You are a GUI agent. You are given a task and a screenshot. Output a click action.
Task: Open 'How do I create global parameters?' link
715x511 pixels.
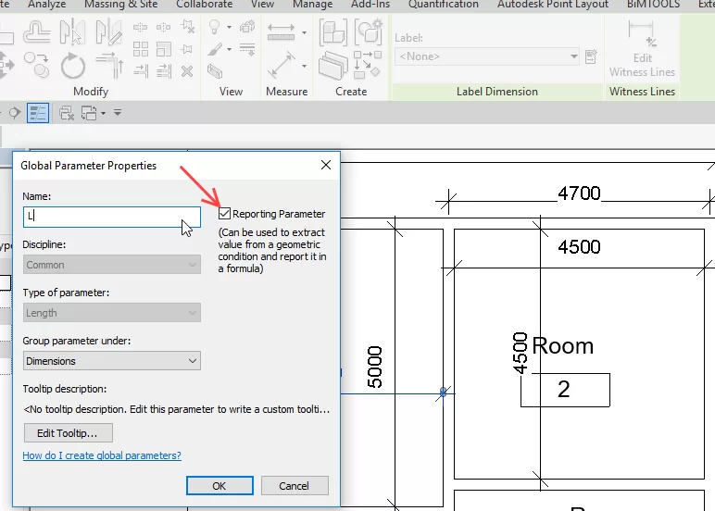pyautogui.click(x=102, y=455)
